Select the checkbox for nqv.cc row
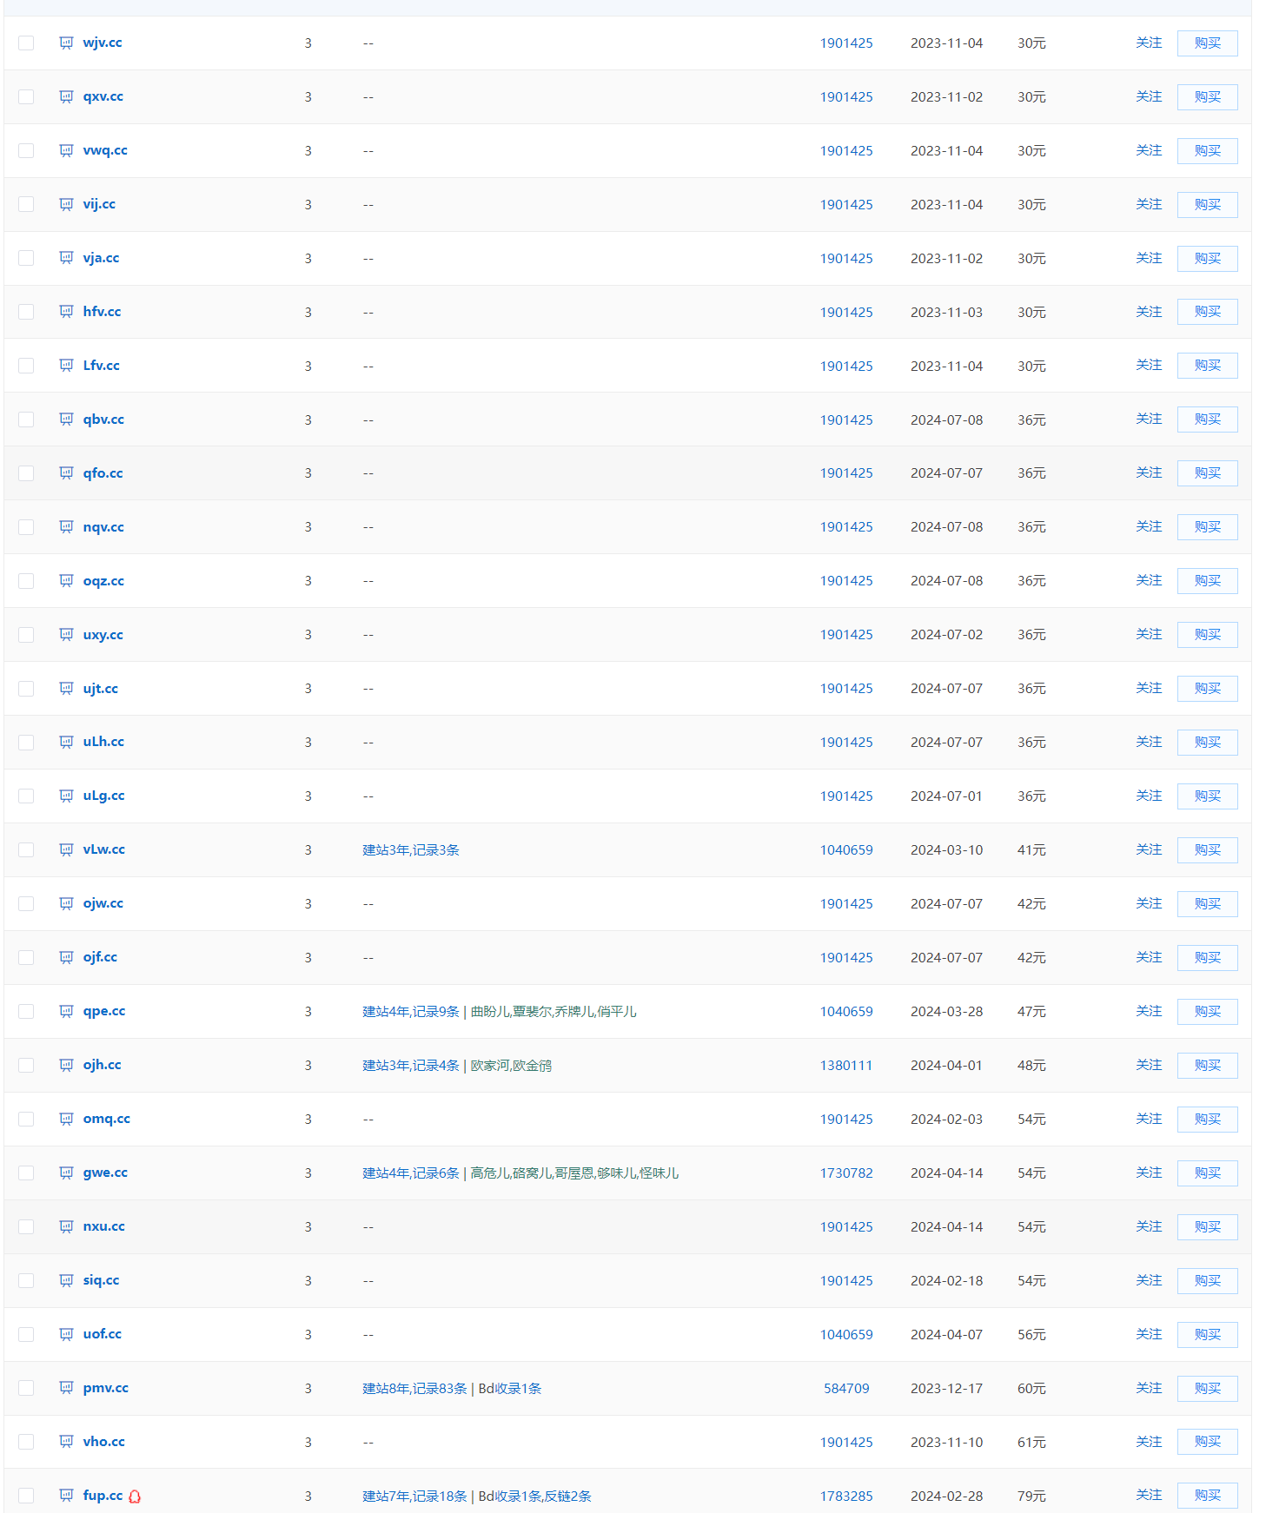1266x1513 pixels. 26,527
